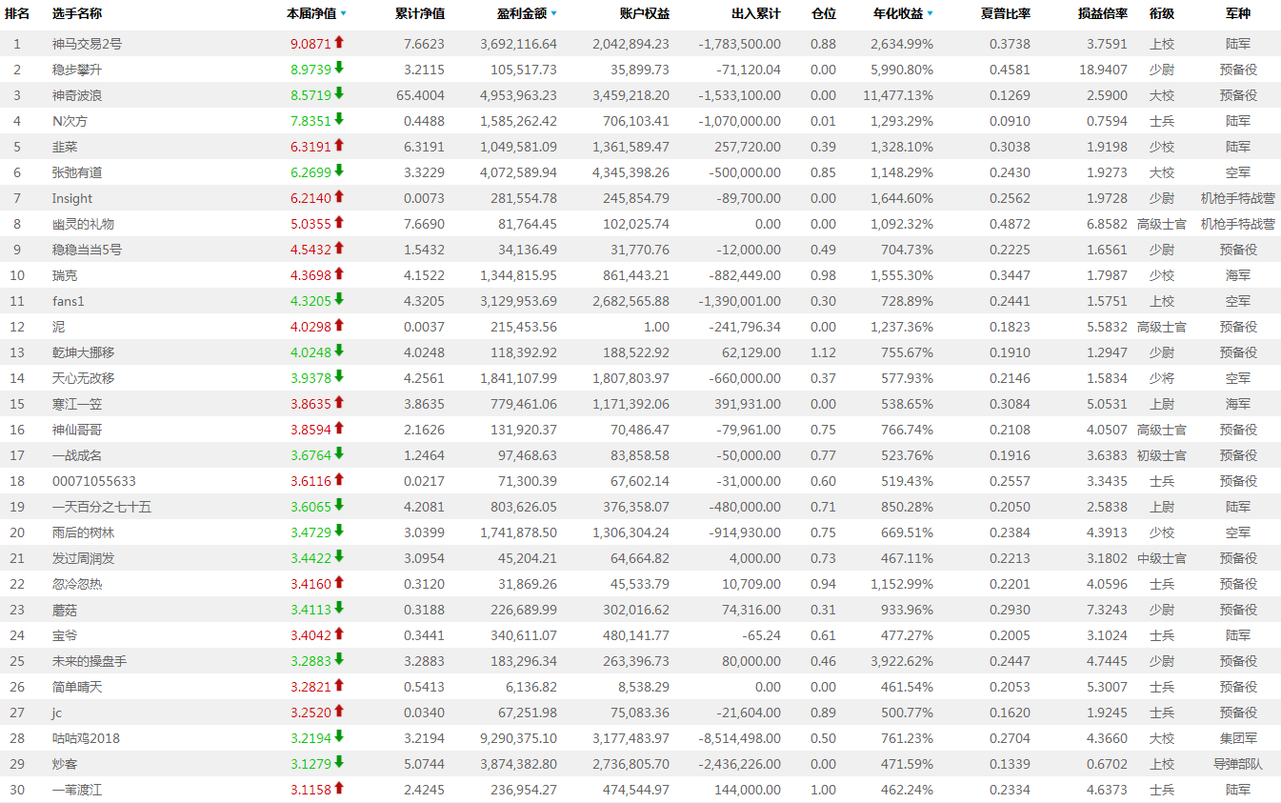Click the green arrow in 雨后的树林 row
Screen dimensions: 1281x803
click(339, 531)
